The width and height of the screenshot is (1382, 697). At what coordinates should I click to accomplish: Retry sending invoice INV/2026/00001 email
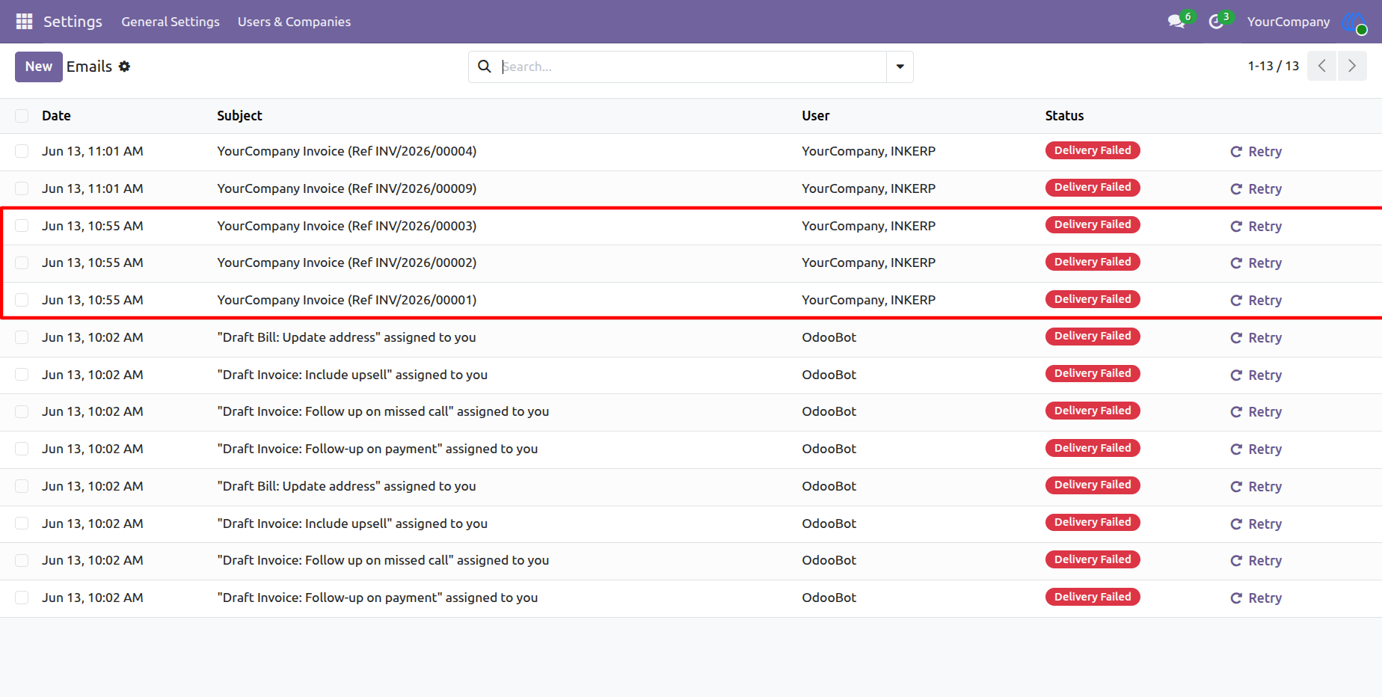click(1256, 301)
